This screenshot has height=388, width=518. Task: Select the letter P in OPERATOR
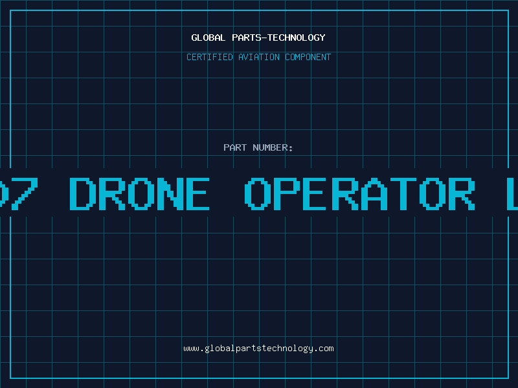coord(287,193)
